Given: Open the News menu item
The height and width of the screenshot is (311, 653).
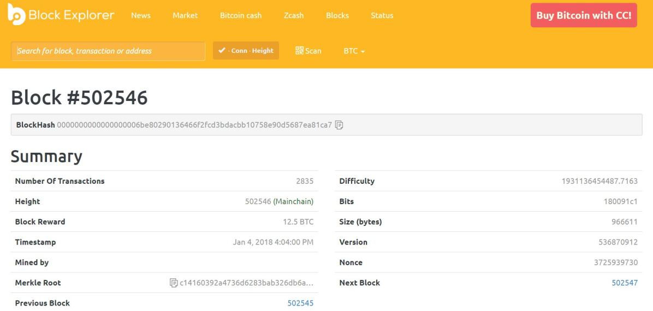Looking at the screenshot, I should [141, 15].
